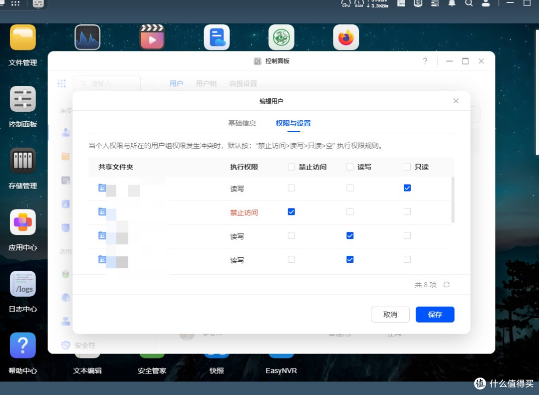
Task: Open the blue document cloud app icon
Action: [x=217, y=37]
